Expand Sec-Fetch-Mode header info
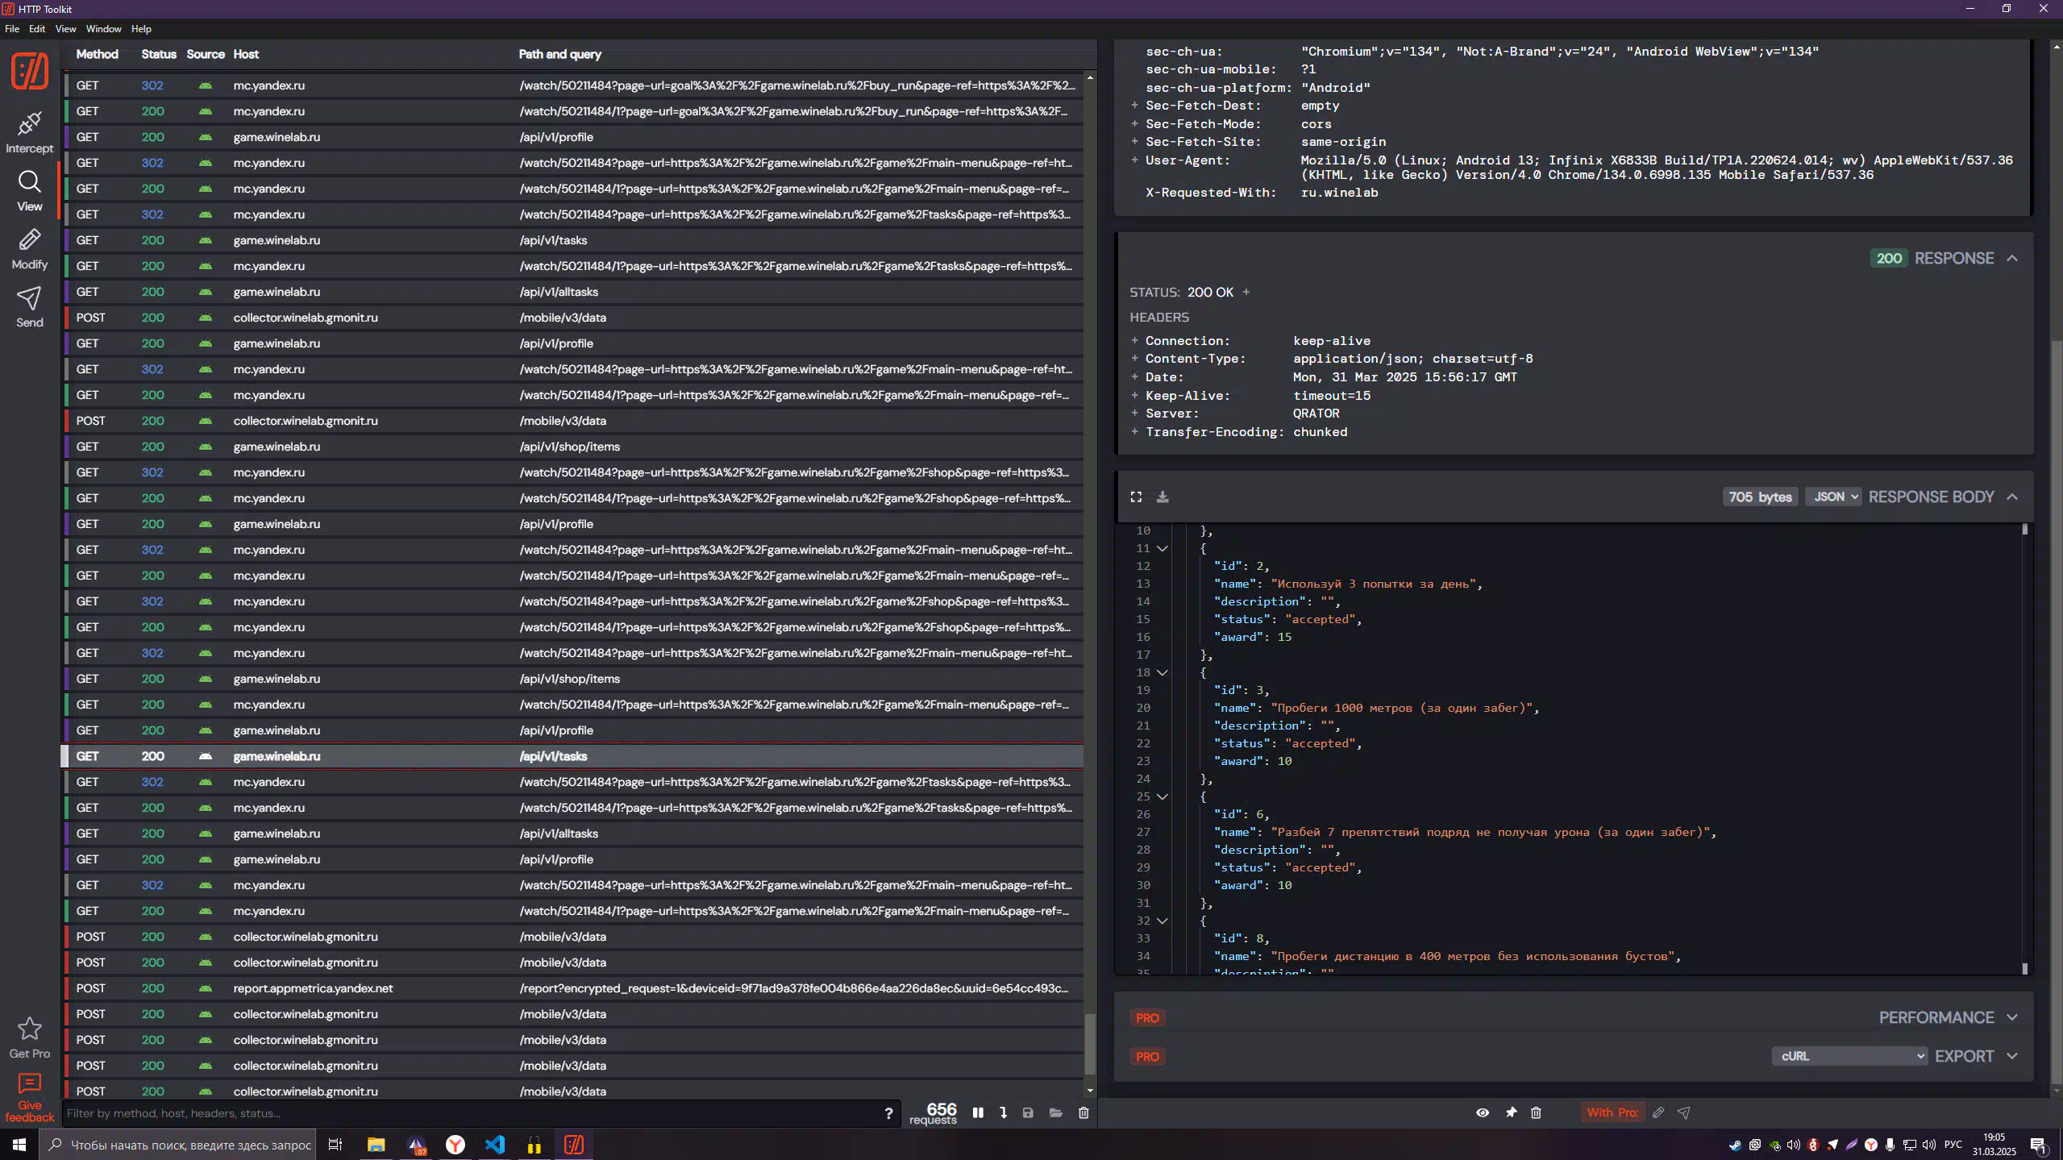2063x1160 pixels. tap(1134, 123)
